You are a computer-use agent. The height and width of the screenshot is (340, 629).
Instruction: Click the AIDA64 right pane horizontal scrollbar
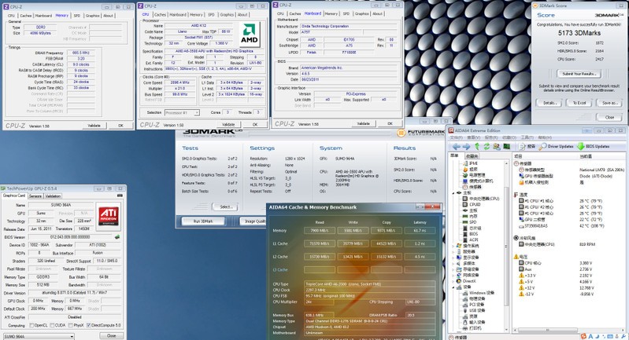(569, 331)
